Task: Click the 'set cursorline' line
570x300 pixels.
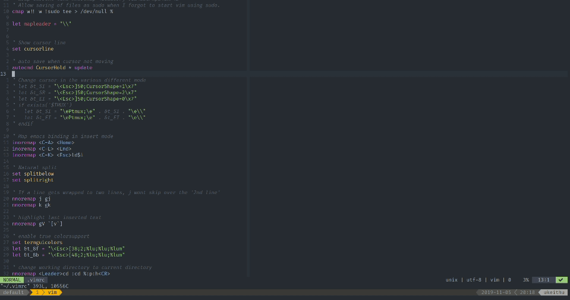Action: (x=33, y=49)
